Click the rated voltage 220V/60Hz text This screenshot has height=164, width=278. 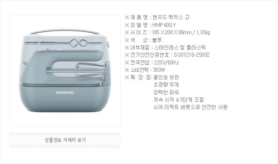[166, 62]
